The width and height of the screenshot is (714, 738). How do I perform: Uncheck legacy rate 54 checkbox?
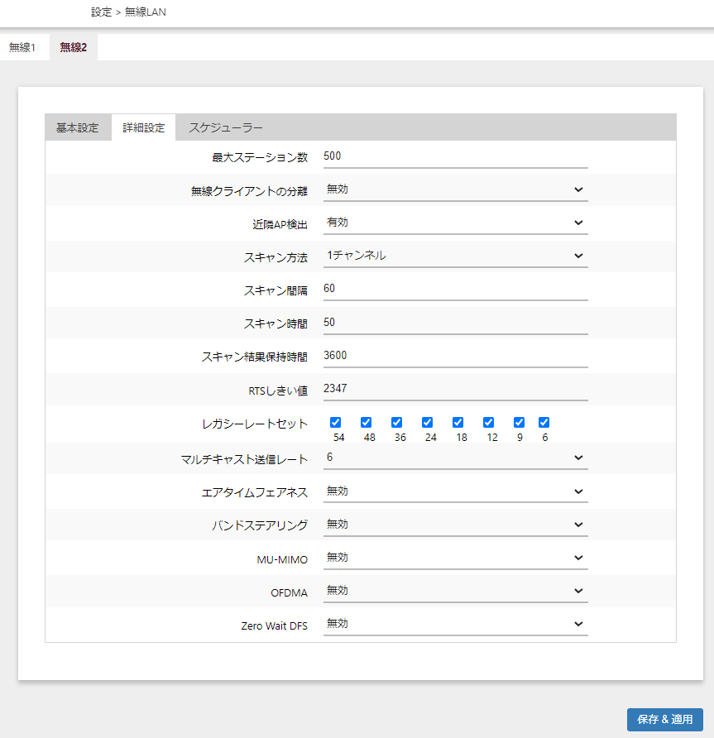(x=336, y=422)
